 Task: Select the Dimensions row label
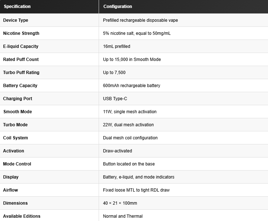[15, 203]
